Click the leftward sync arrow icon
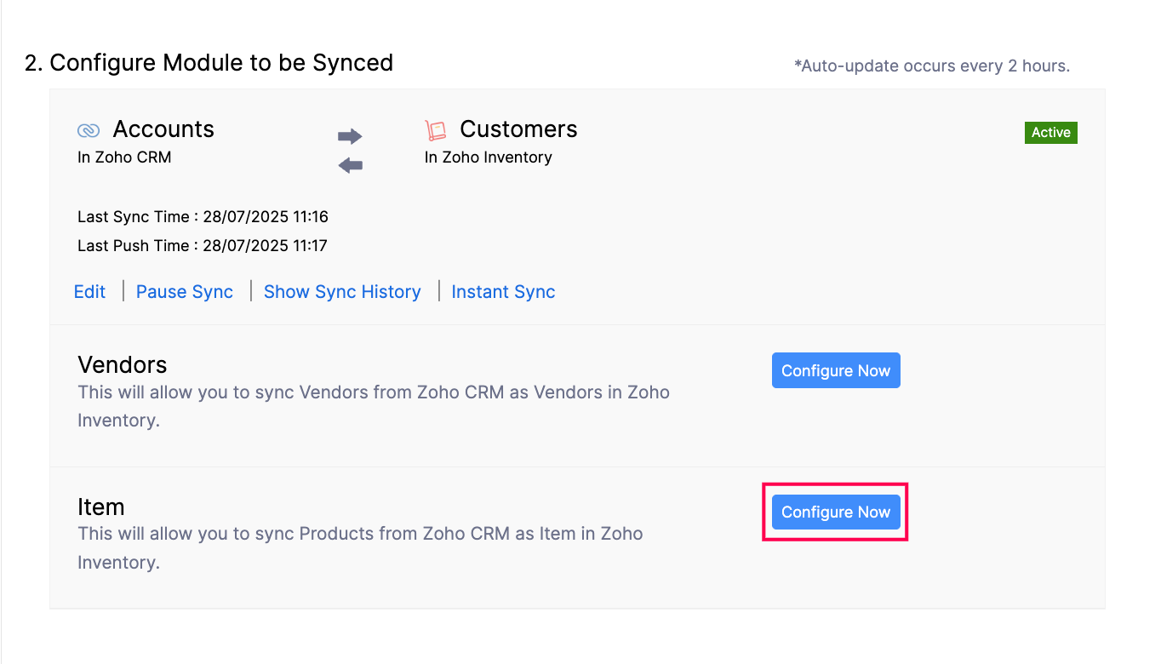This screenshot has height=664, width=1161. click(x=350, y=164)
